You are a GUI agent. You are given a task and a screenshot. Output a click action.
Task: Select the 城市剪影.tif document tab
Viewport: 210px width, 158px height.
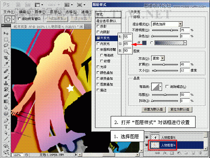(48, 27)
